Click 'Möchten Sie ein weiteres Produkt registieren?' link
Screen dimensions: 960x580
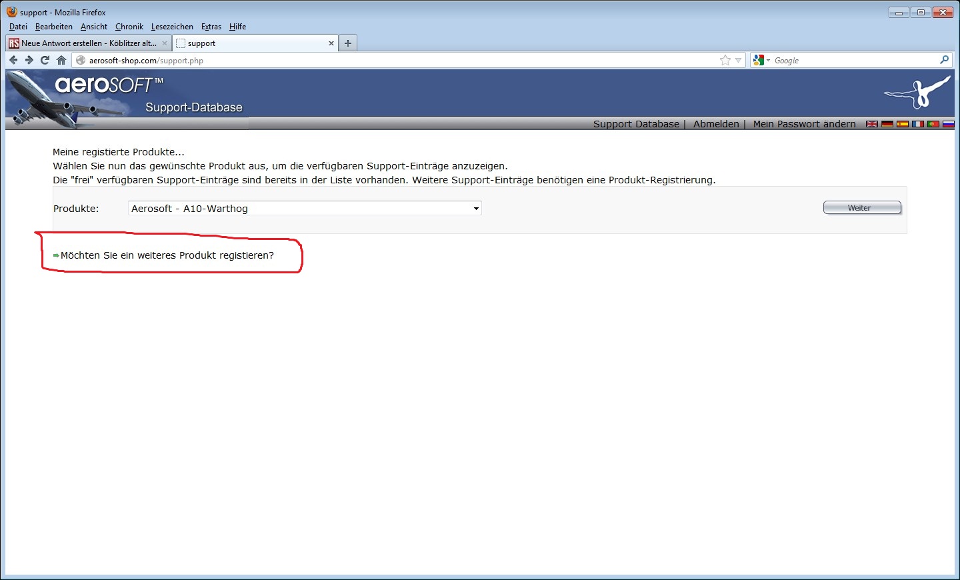(x=167, y=255)
